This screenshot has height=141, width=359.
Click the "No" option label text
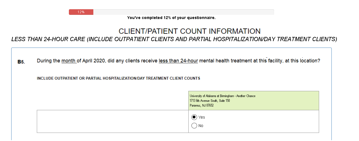tap(201, 126)
